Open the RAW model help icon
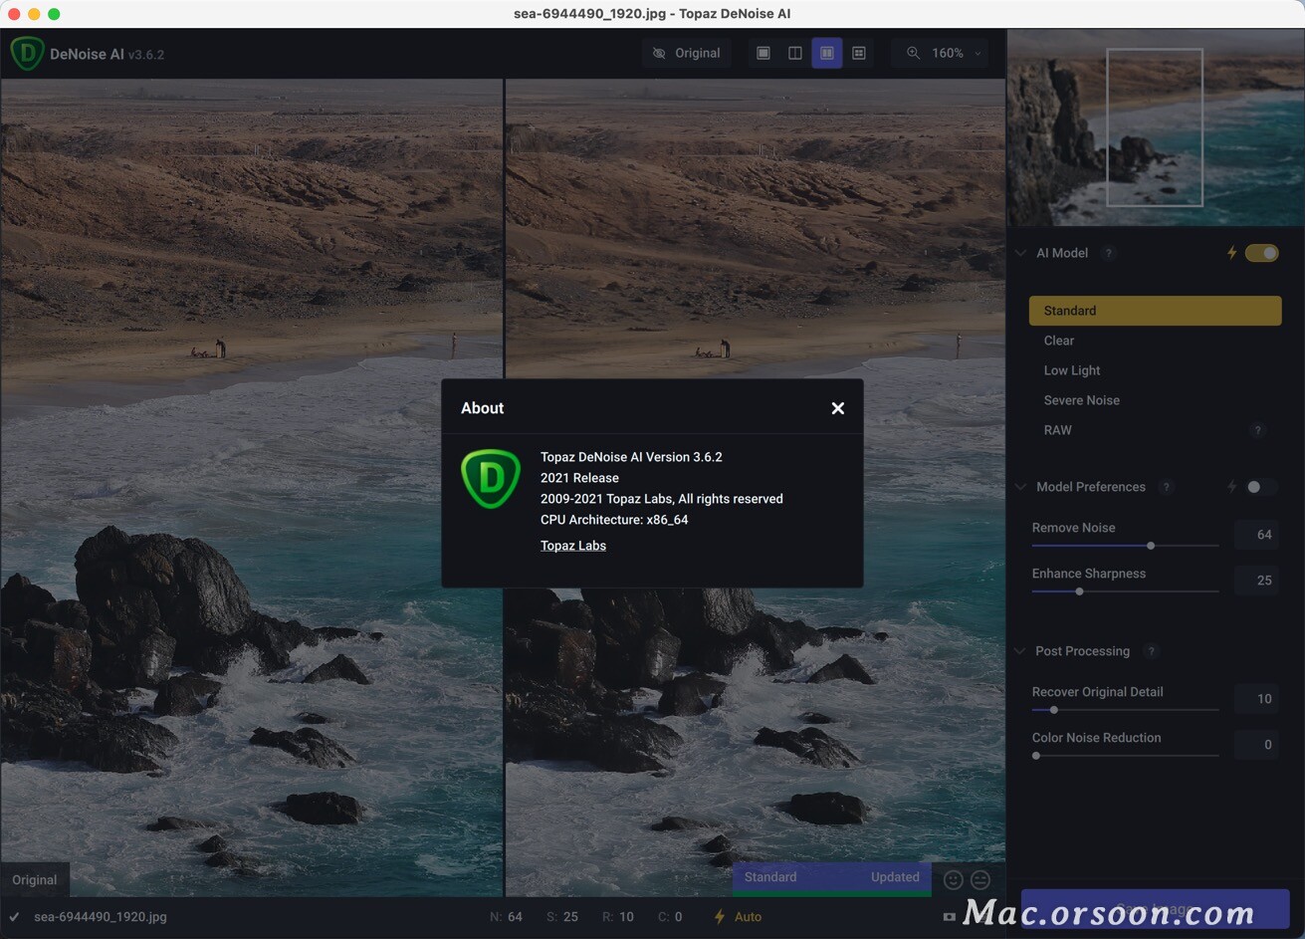 pos(1258,430)
